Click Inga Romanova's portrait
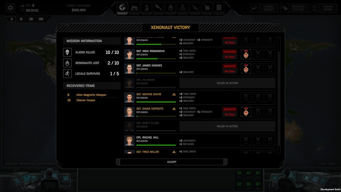Image resolution: width=341 pixels, height=192 pixels. pyautogui.click(x=129, y=54)
